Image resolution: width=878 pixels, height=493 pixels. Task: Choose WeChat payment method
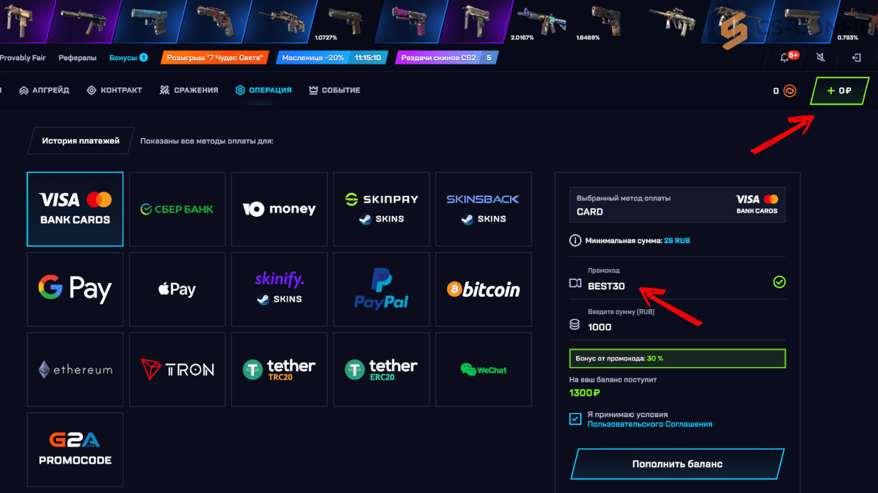[x=483, y=370]
